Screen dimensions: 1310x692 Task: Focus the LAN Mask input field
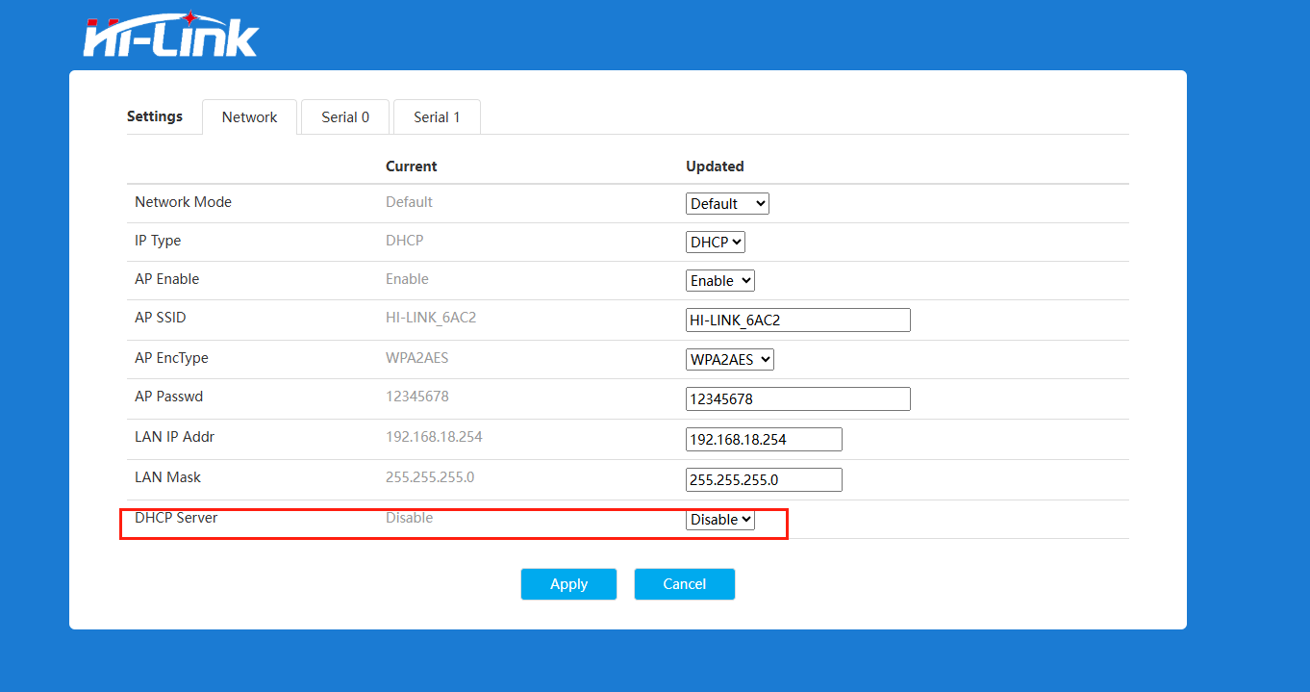click(x=764, y=479)
